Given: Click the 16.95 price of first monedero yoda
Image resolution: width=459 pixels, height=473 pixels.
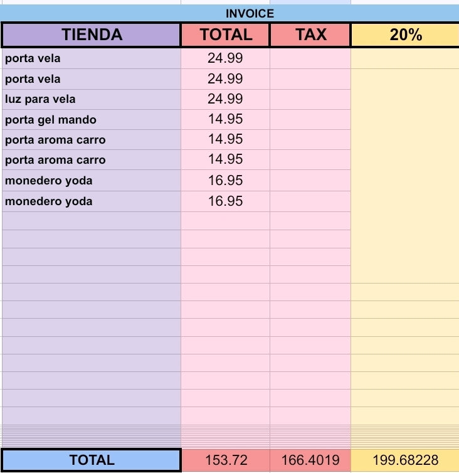Looking at the screenshot, I should point(225,181).
